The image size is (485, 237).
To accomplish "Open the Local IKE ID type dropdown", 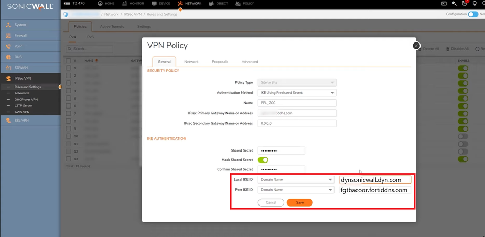I will (296, 179).
